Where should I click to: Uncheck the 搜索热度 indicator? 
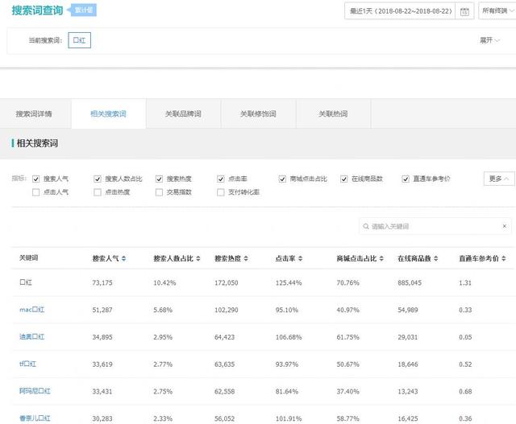(159, 179)
